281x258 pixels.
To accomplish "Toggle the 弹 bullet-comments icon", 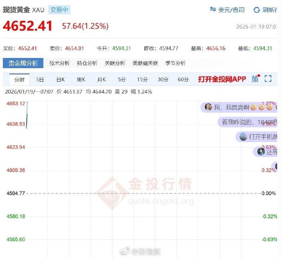I will tap(255, 79).
